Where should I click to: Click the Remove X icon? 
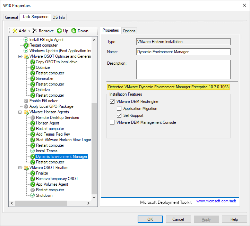35,31
